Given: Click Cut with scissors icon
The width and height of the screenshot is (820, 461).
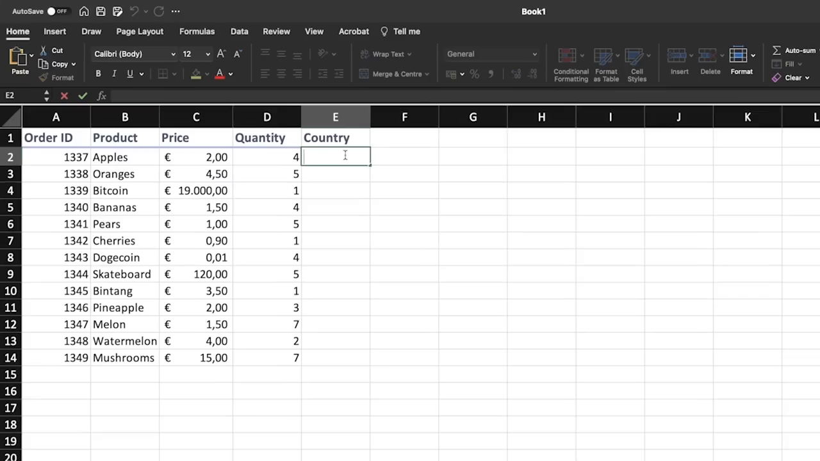Looking at the screenshot, I should tap(51, 51).
